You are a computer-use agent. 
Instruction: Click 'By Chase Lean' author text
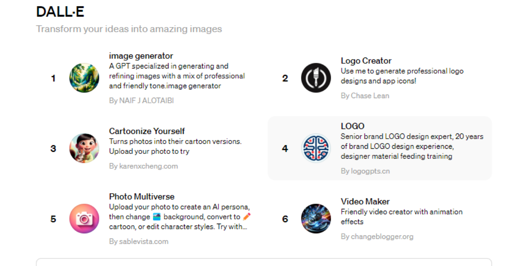(365, 95)
